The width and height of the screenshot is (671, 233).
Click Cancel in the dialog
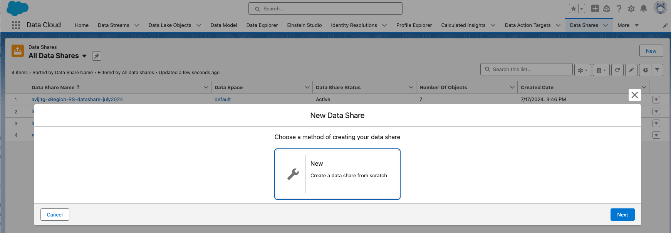(x=55, y=215)
